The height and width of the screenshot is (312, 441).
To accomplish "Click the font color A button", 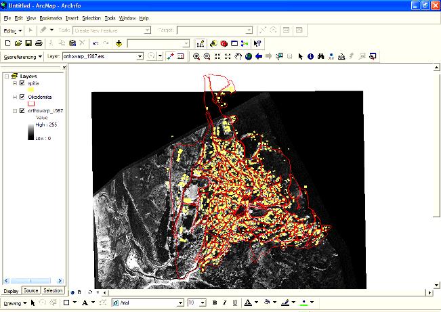I will coord(247,303).
